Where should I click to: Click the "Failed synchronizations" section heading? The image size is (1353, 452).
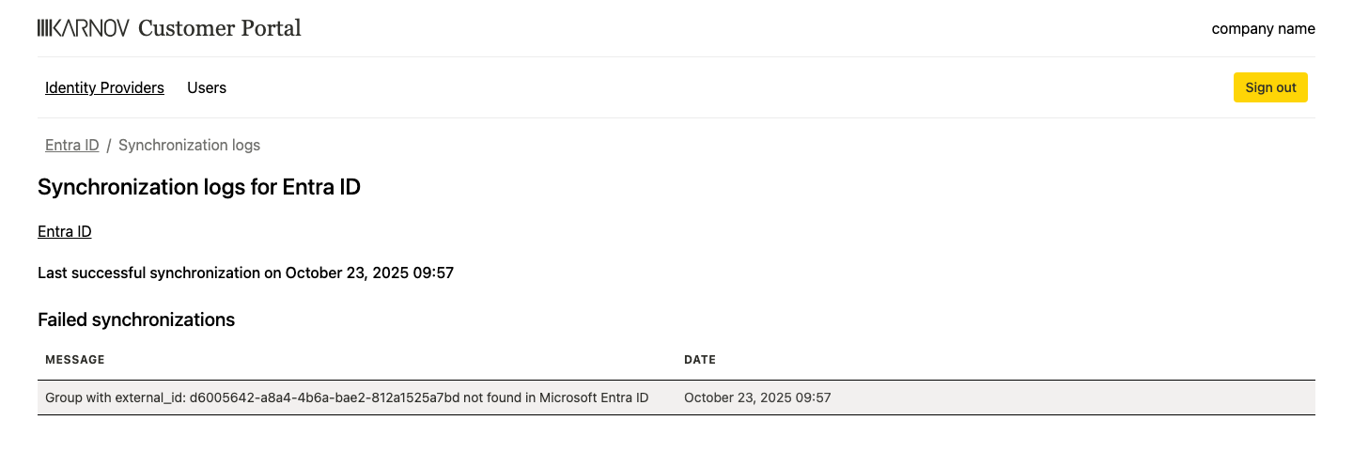click(x=136, y=320)
